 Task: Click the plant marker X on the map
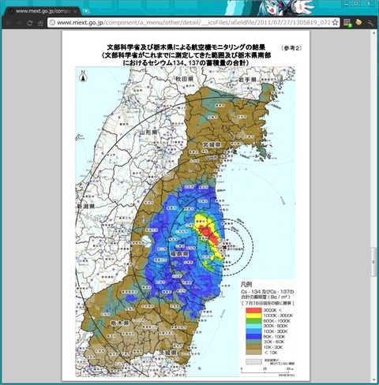point(224,247)
